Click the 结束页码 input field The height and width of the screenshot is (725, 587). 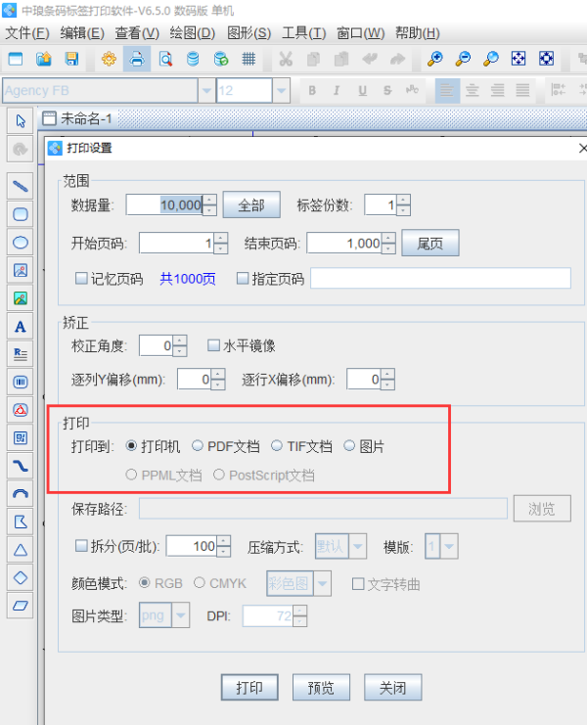(x=343, y=244)
